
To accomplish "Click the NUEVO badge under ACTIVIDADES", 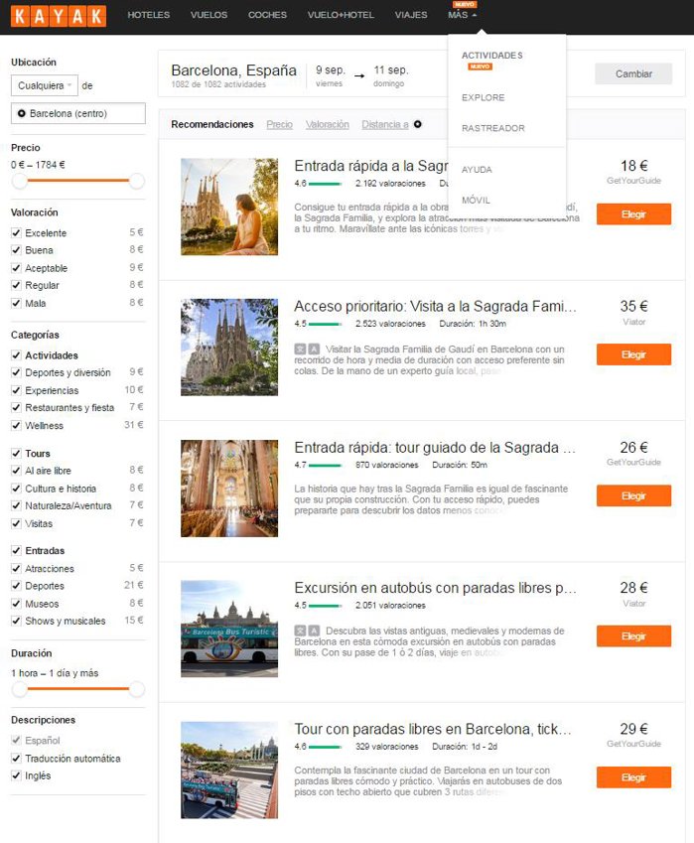I will 481,67.
